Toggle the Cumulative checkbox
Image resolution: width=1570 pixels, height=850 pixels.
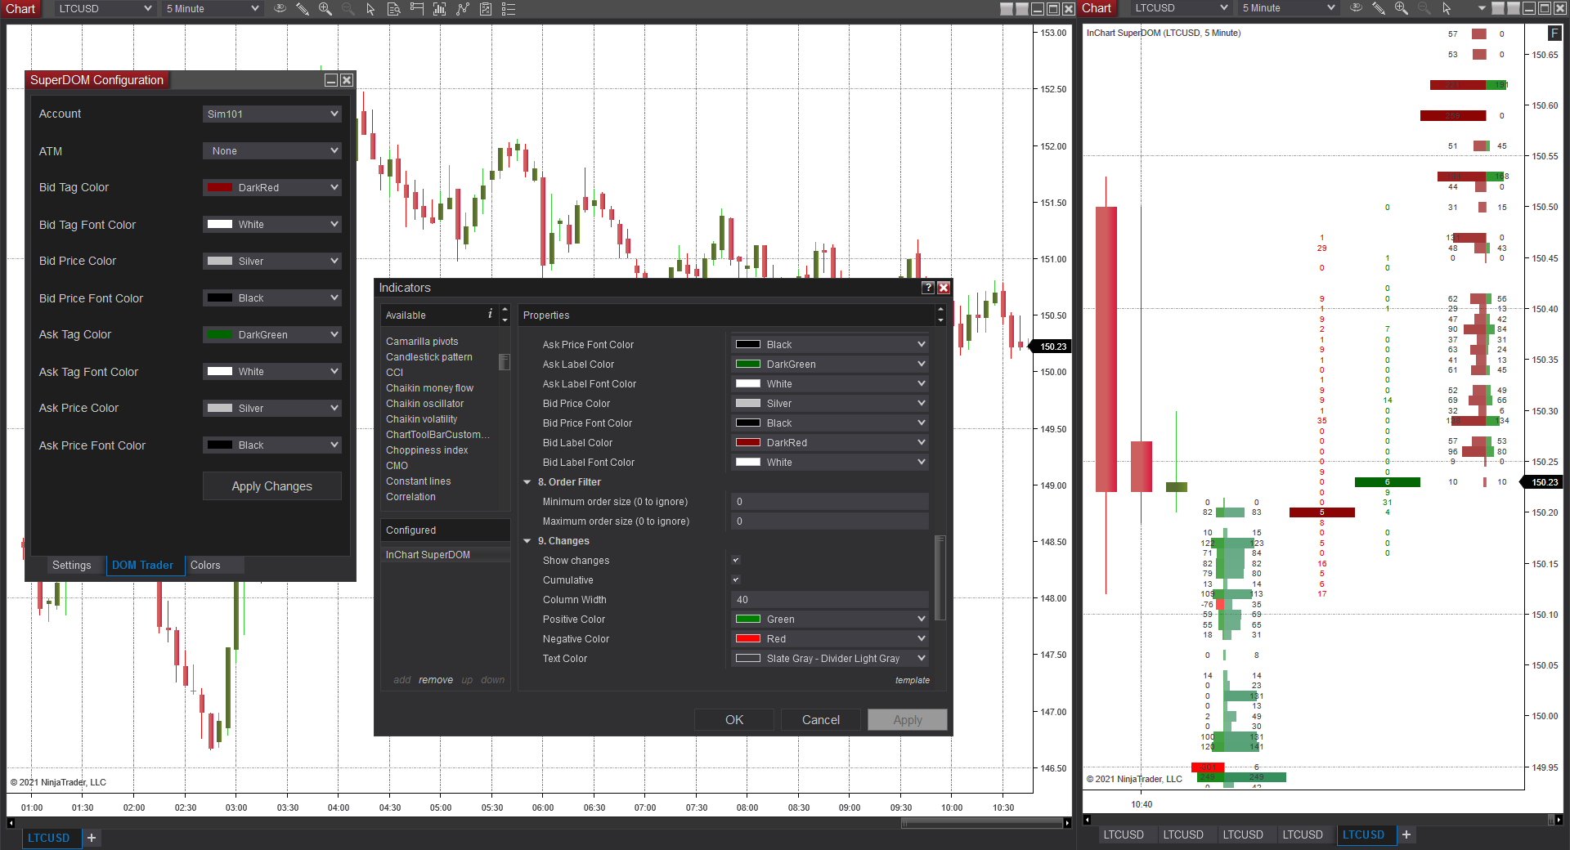[x=736, y=580]
